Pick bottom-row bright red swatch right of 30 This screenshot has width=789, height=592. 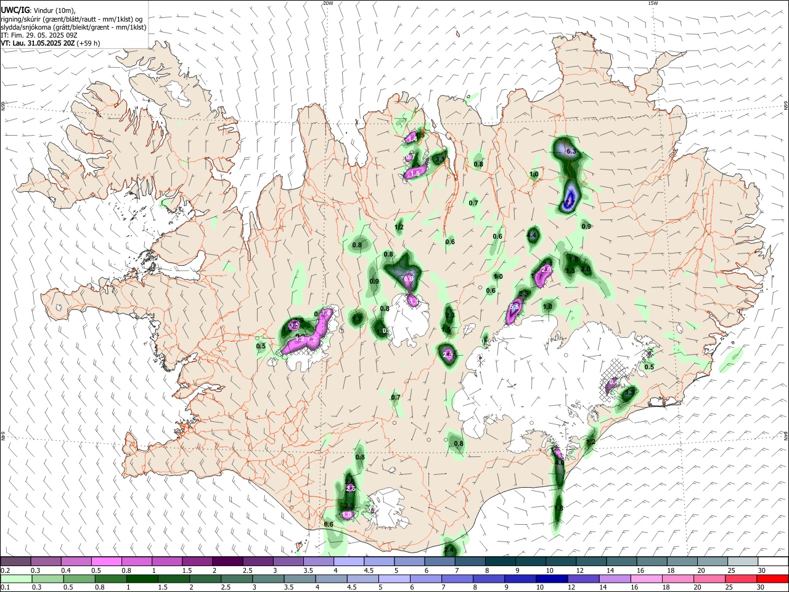(773, 578)
